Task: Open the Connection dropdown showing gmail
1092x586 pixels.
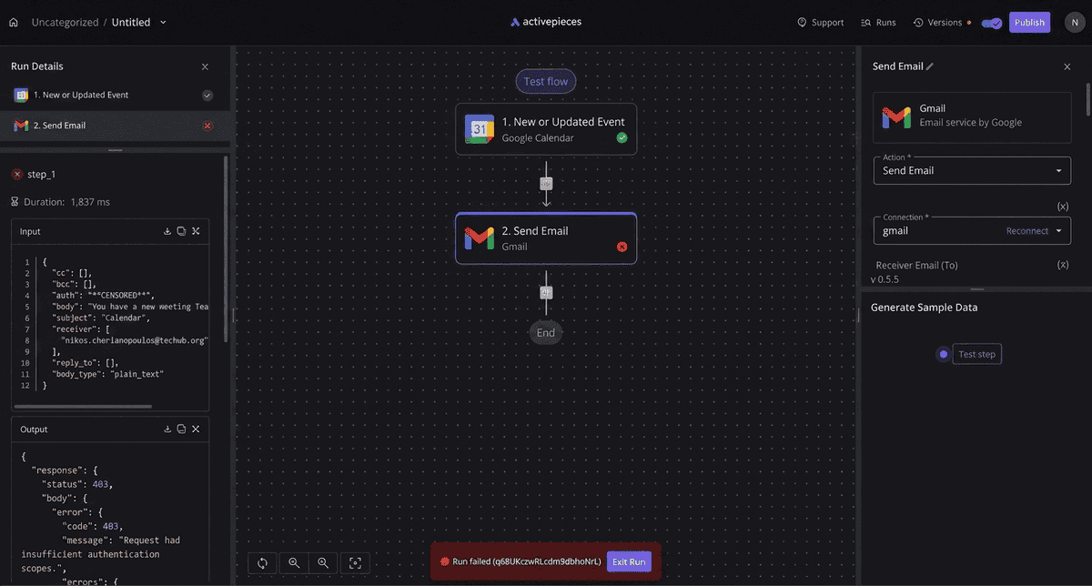Action: (x=972, y=230)
